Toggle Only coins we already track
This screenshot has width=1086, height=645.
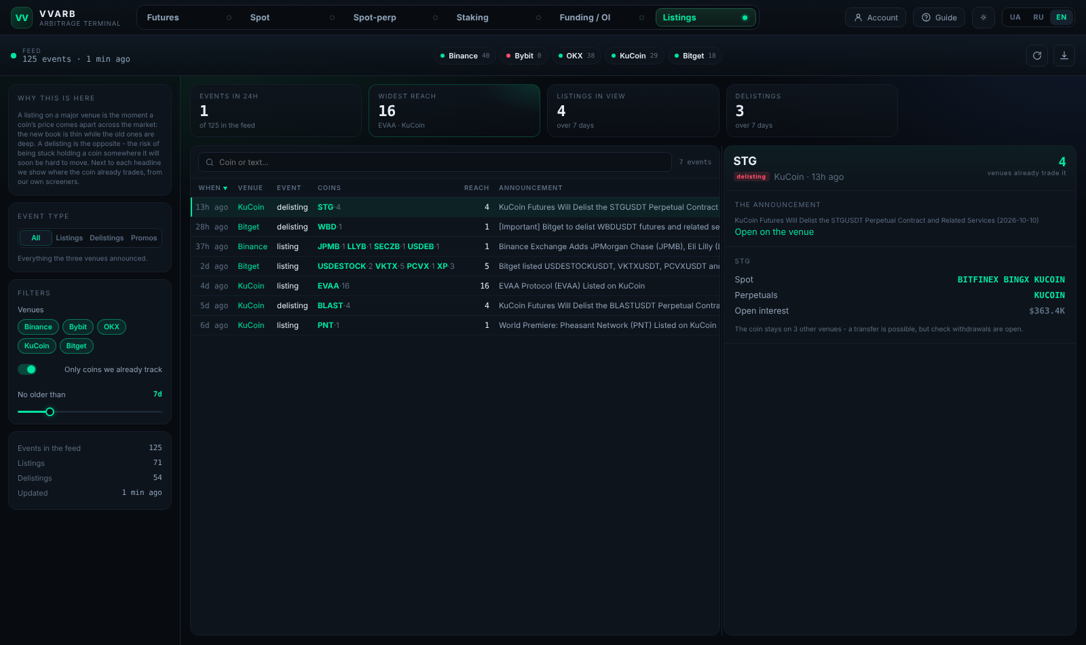27,369
